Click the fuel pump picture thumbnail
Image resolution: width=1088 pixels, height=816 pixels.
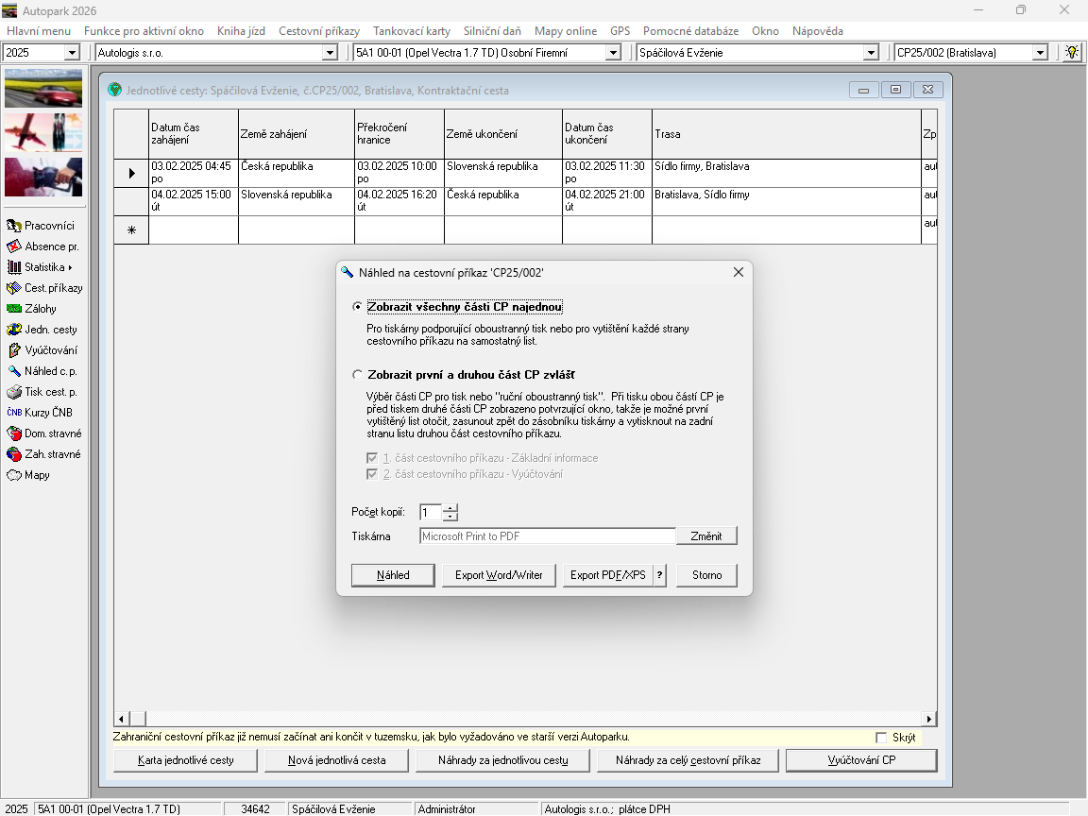click(43, 177)
